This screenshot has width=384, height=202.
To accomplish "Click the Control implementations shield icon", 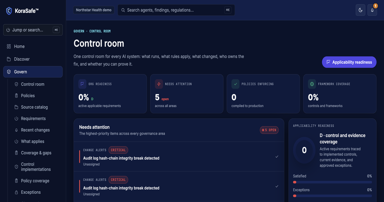I will coord(16,167).
